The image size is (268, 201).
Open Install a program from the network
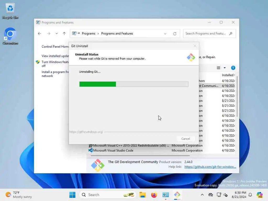coord(55,74)
